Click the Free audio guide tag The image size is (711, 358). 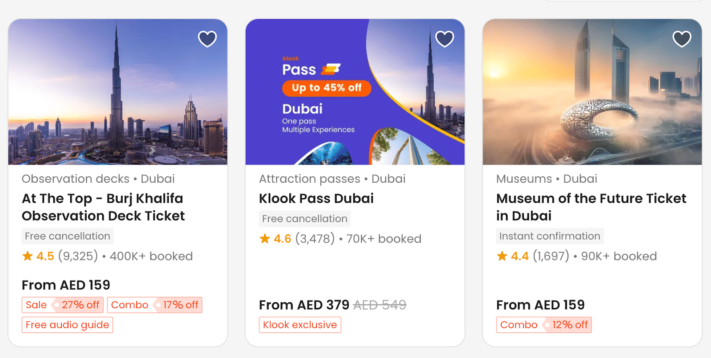pyautogui.click(x=68, y=325)
